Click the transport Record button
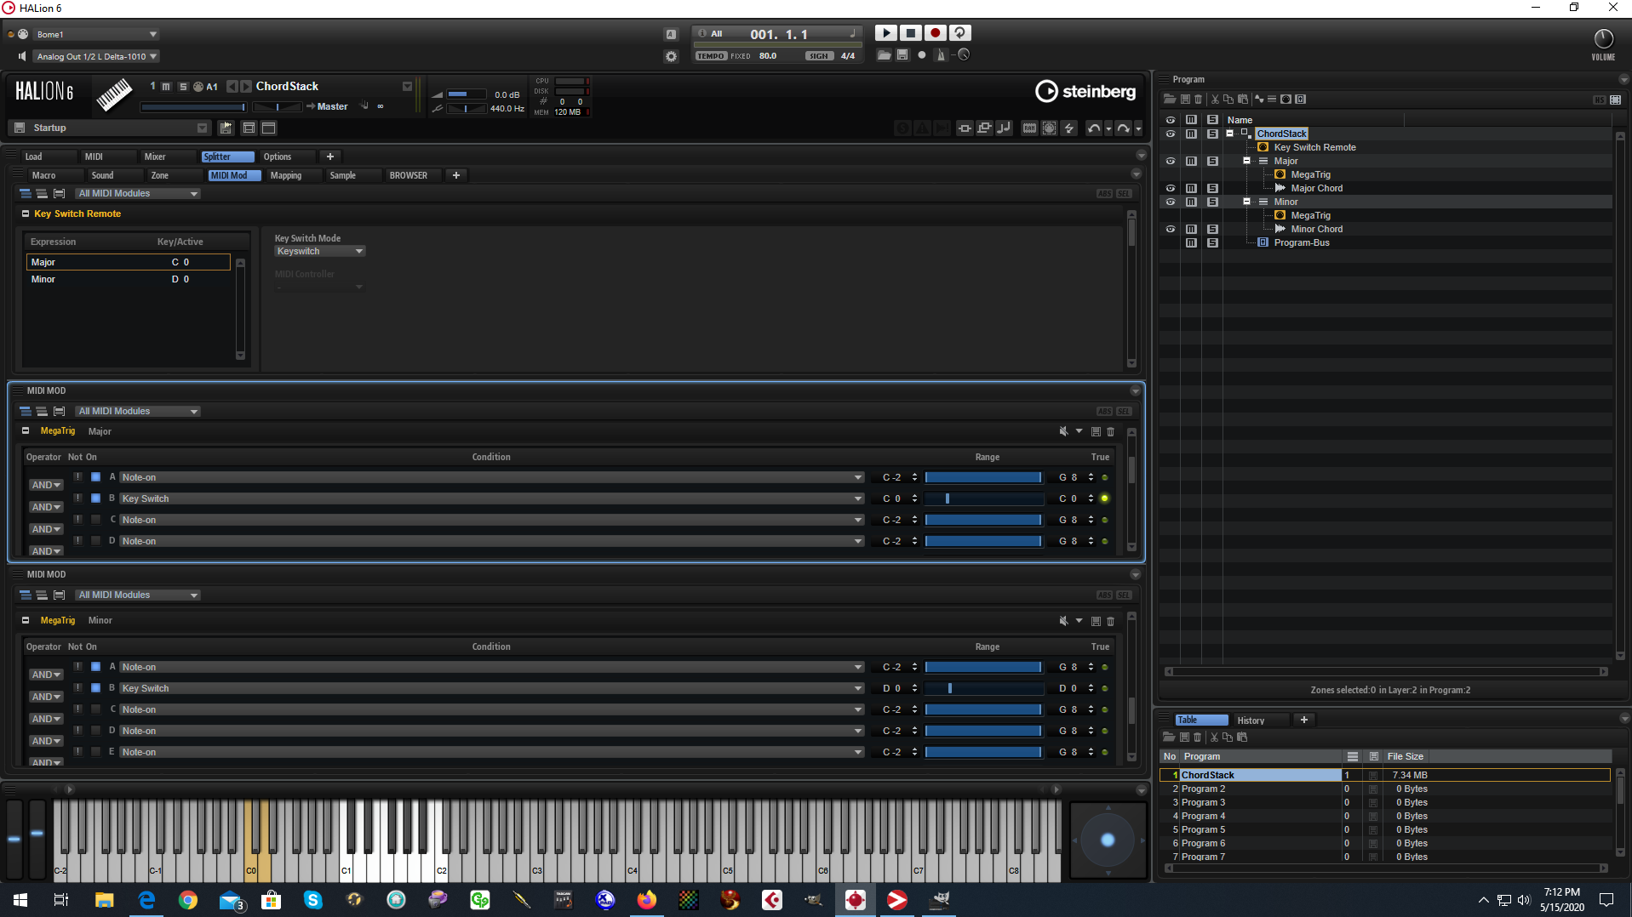 935,33
